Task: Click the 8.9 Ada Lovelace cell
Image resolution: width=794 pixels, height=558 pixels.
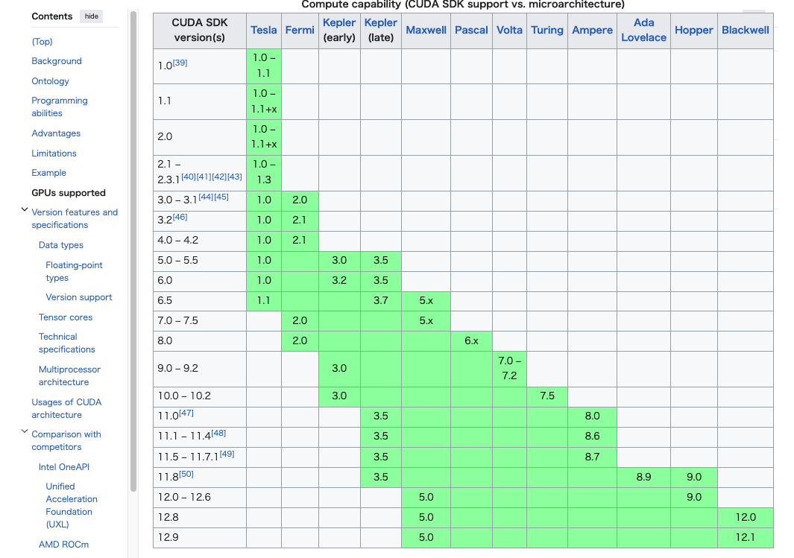Action: point(643,477)
